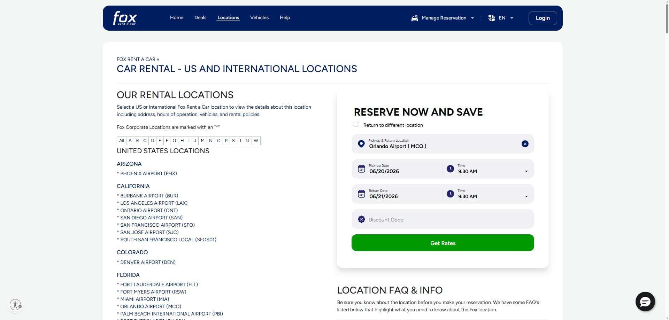Go to the Home menu item
The width and height of the screenshot is (669, 320).
(x=177, y=18)
